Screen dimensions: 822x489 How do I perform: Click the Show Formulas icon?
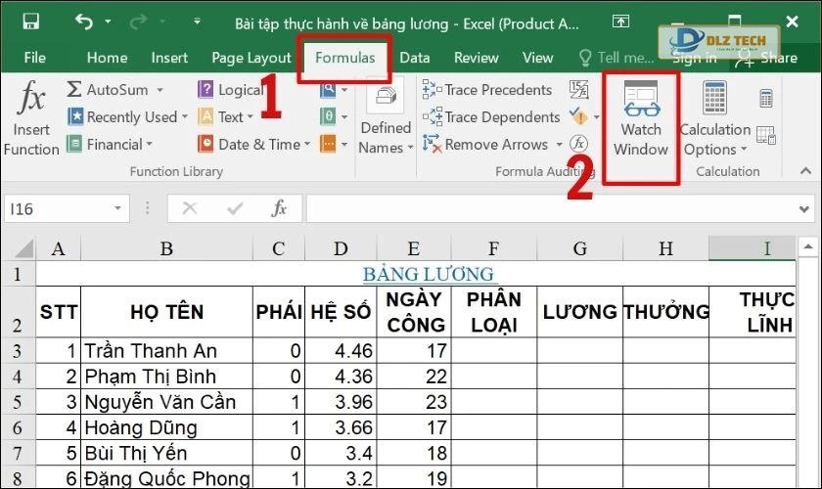[579, 90]
